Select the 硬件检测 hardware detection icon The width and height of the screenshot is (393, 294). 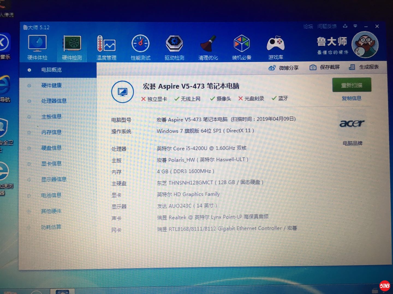(72, 47)
